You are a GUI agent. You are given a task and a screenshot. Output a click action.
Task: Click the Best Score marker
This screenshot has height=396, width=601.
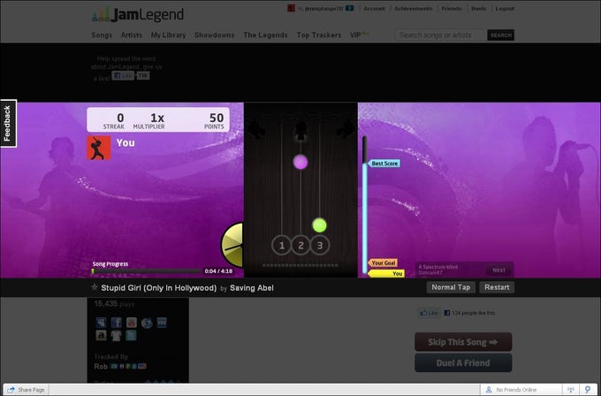pyautogui.click(x=384, y=164)
